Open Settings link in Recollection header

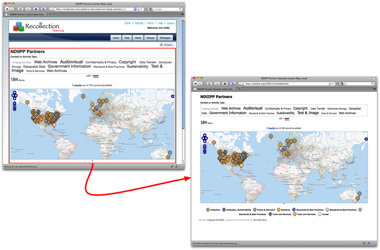pyautogui.click(x=139, y=23)
